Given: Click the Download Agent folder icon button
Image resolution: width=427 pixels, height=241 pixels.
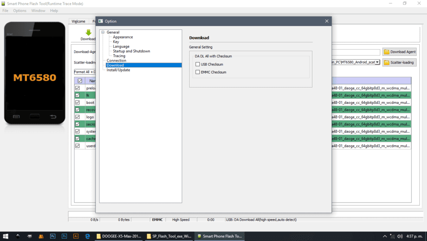Looking at the screenshot, I should coord(399,52).
